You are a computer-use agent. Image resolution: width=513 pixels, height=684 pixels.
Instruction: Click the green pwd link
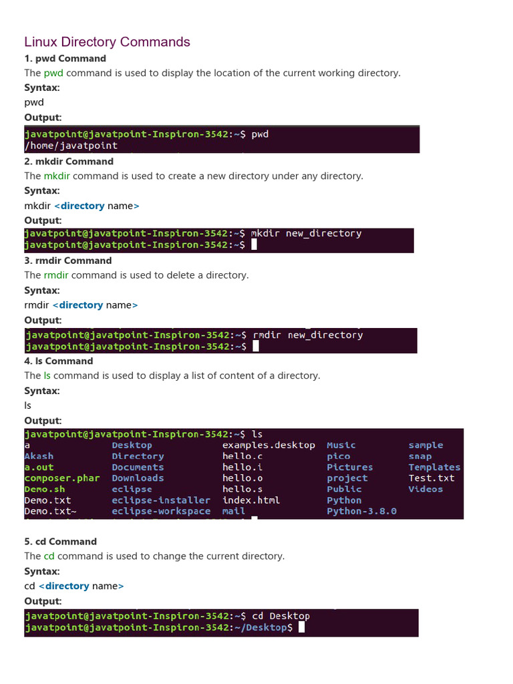(x=54, y=73)
